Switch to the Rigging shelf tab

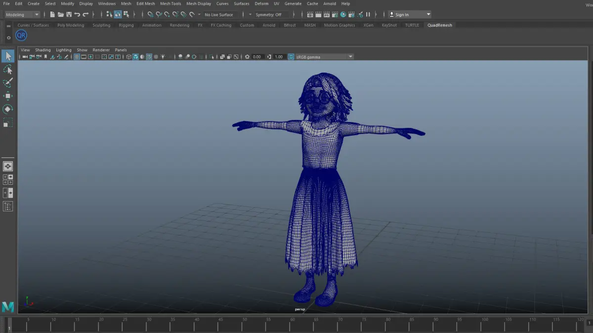coord(126,25)
